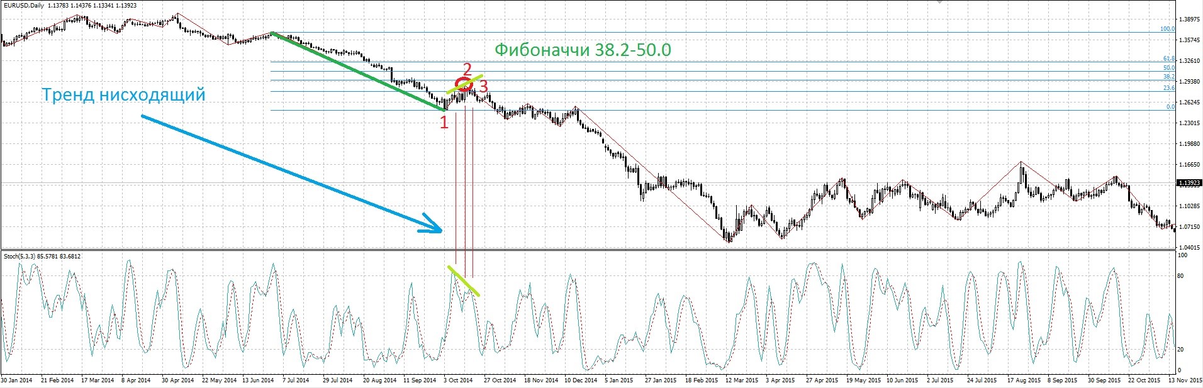Screen dimensions: 1203x388
Task: Click the 3 Oct 2014 date label
Action: 458,380
